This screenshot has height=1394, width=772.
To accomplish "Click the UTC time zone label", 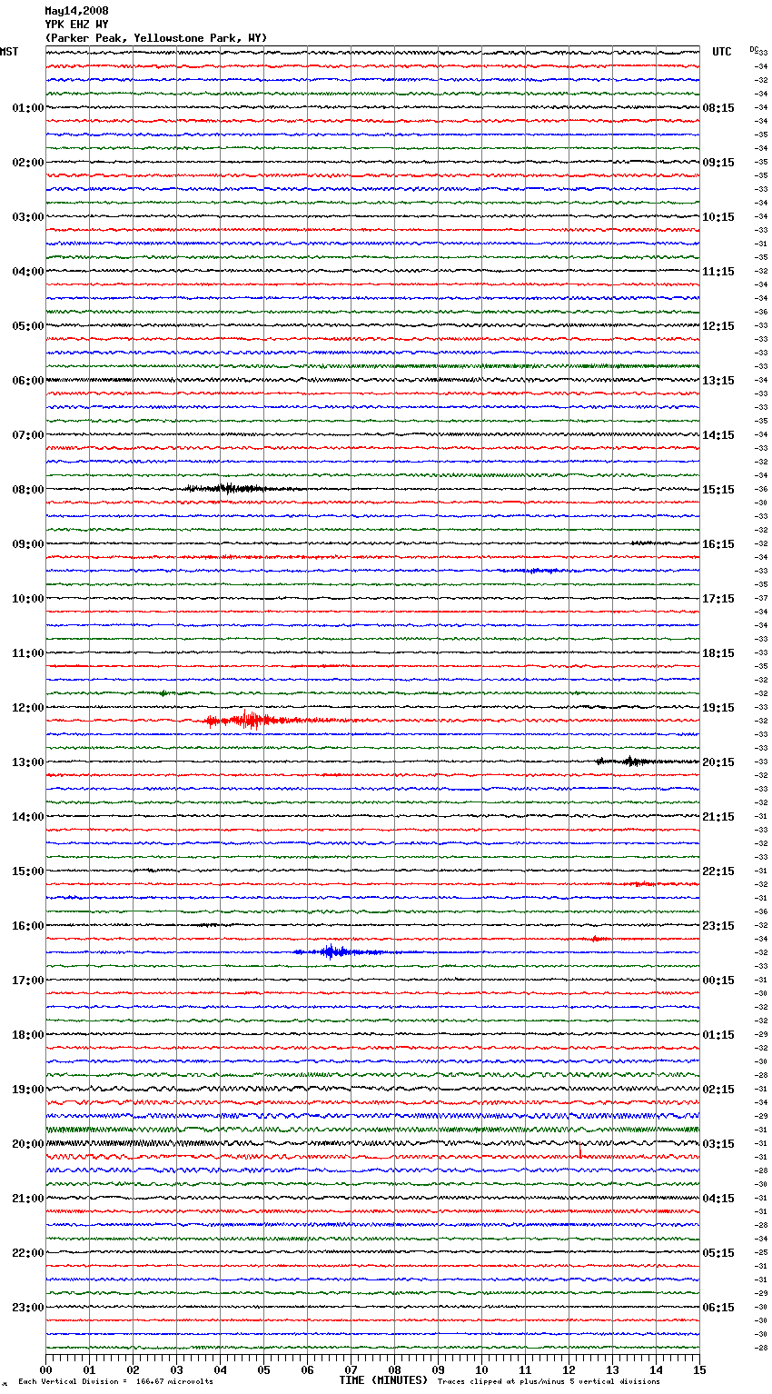I will (x=722, y=52).
